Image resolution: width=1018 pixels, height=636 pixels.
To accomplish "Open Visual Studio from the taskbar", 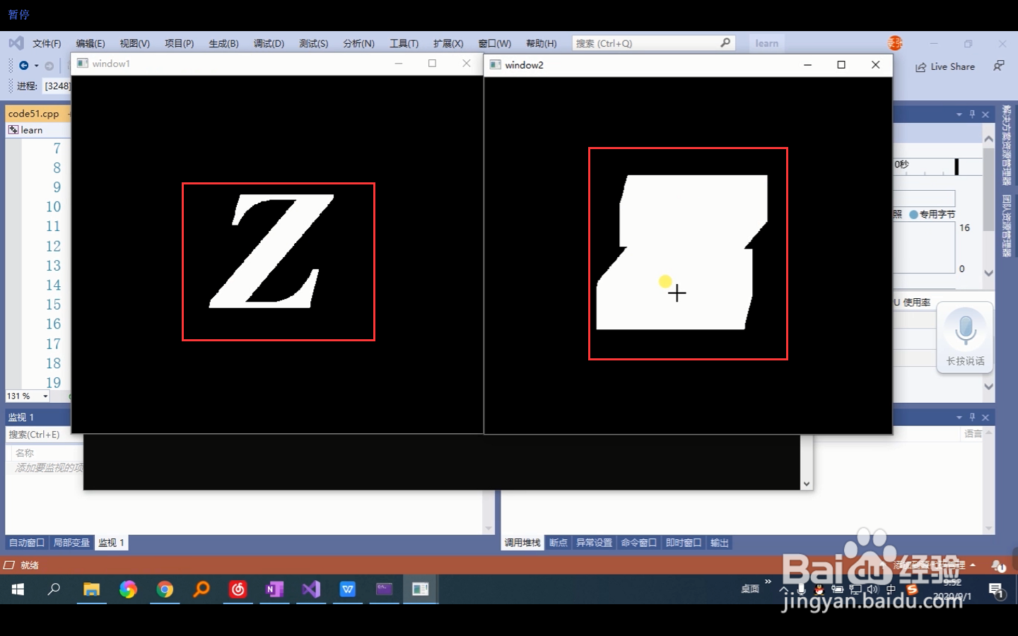I will (311, 589).
